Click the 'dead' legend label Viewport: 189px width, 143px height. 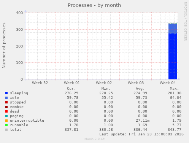click(x=14, y=111)
